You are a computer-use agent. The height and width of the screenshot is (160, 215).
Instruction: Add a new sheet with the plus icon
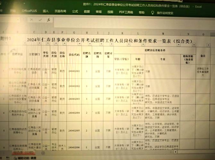tap(43, 153)
